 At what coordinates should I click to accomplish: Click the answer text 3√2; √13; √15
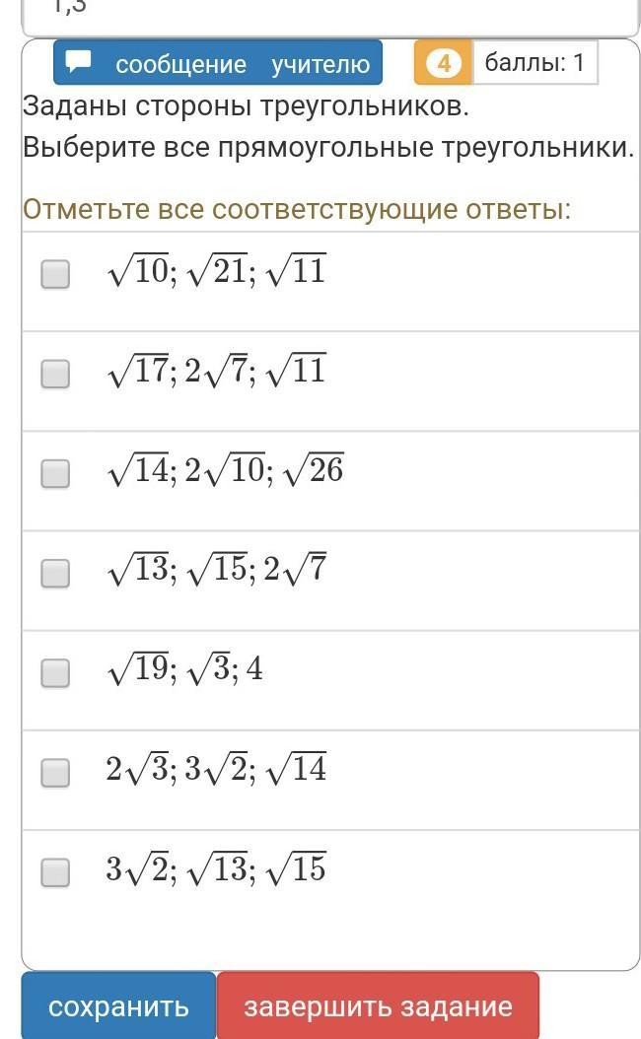(x=216, y=869)
